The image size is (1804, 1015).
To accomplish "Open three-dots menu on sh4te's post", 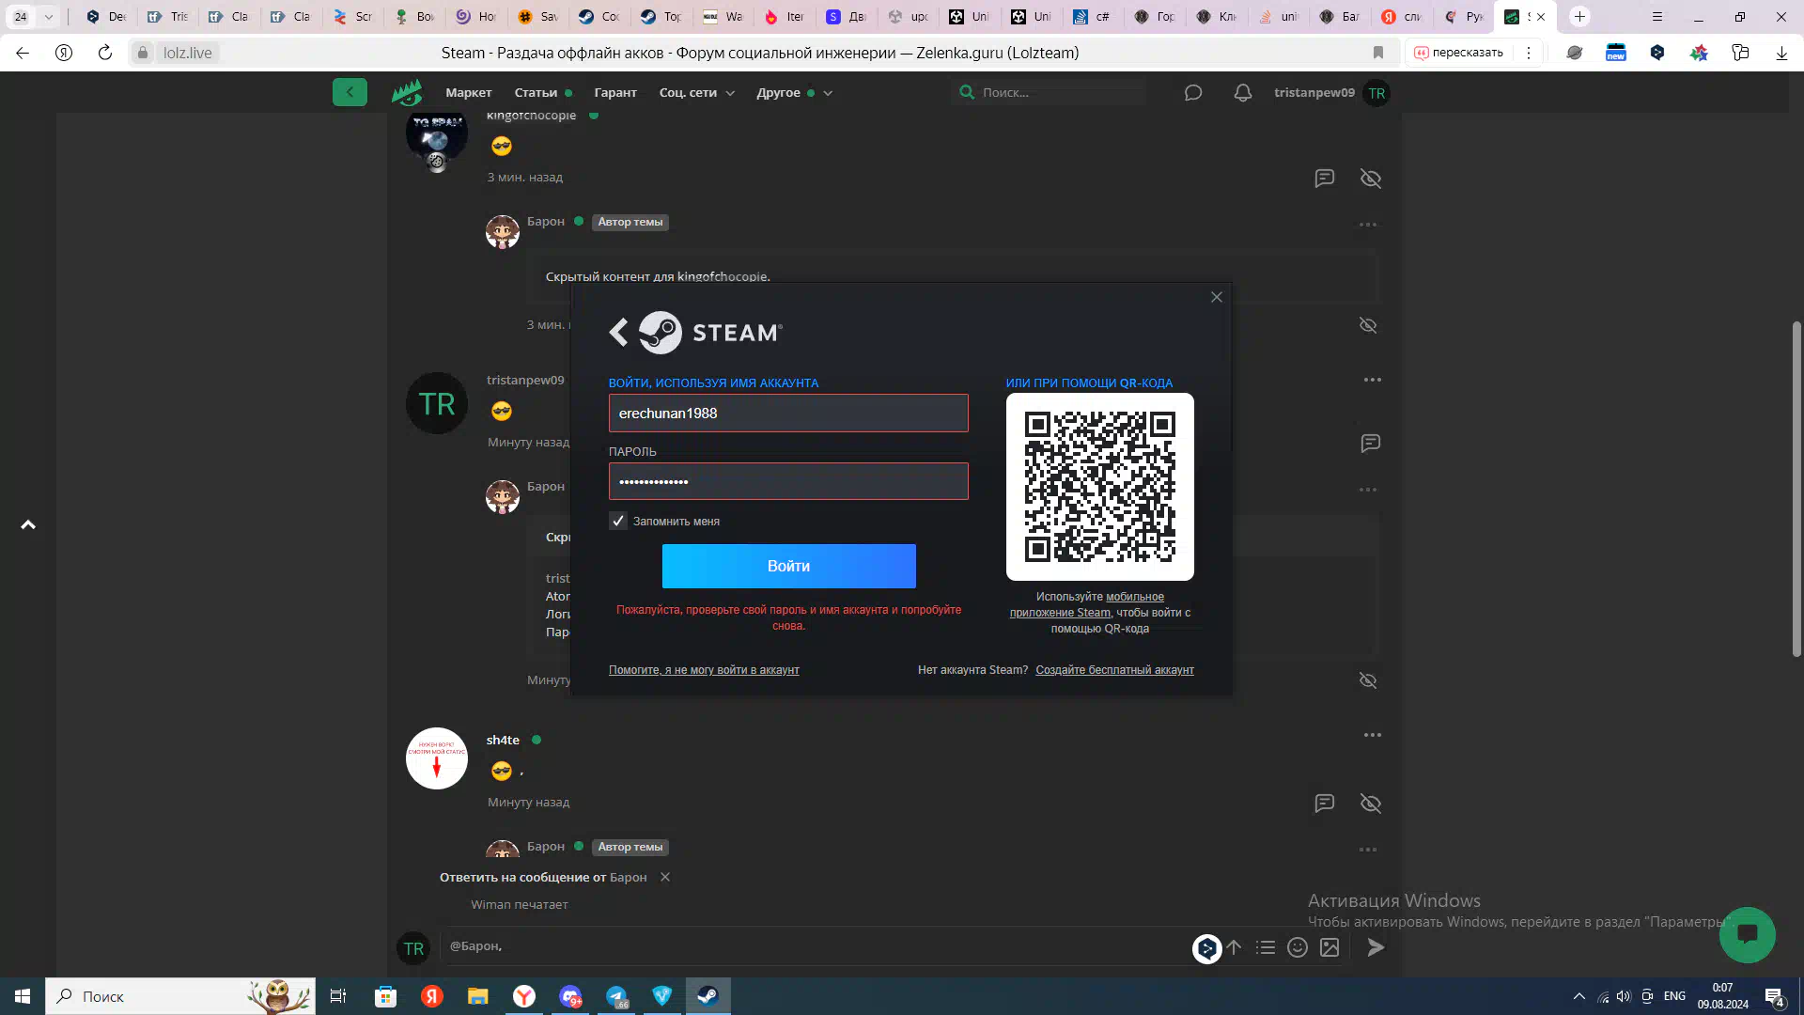I will tap(1373, 735).
